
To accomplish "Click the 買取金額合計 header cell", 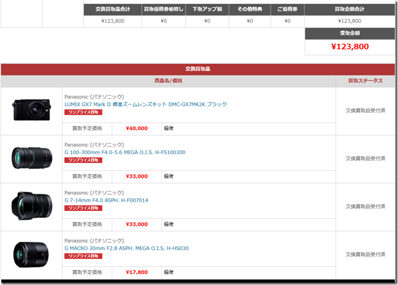I will [x=349, y=10].
